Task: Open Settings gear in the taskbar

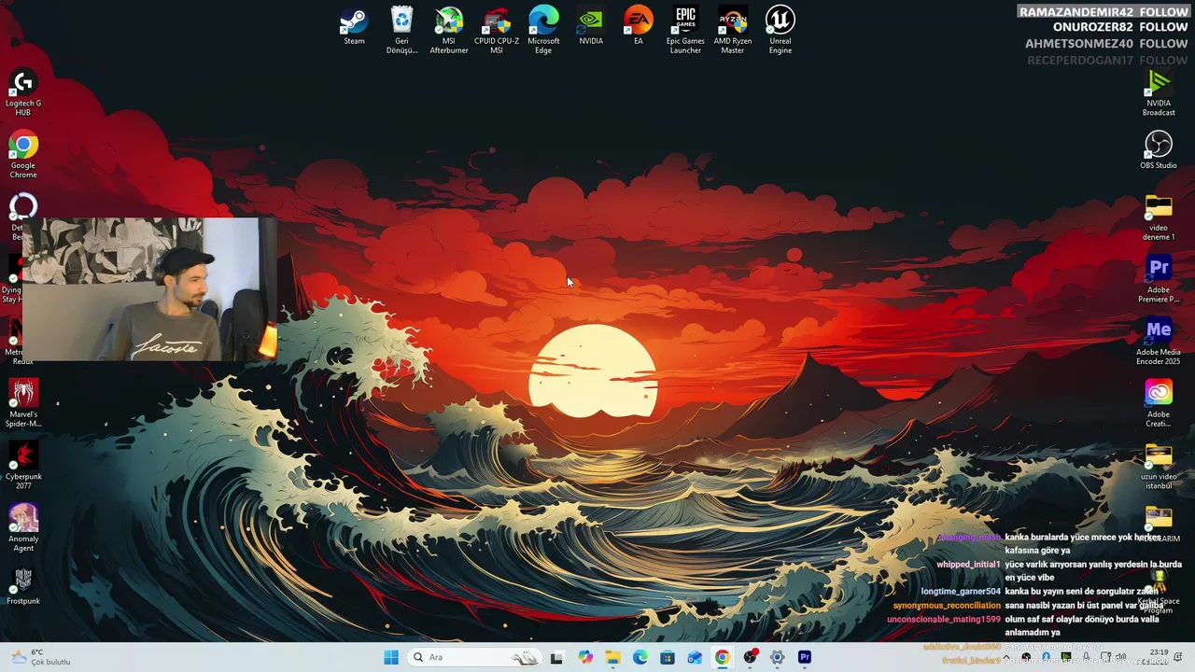Action: tap(777, 657)
